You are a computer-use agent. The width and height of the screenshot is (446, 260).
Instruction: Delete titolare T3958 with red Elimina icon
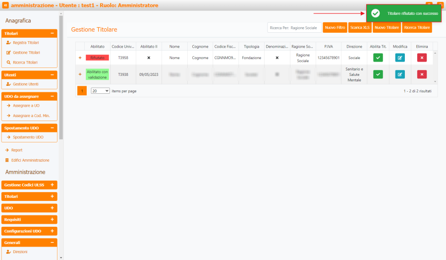pos(422,58)
